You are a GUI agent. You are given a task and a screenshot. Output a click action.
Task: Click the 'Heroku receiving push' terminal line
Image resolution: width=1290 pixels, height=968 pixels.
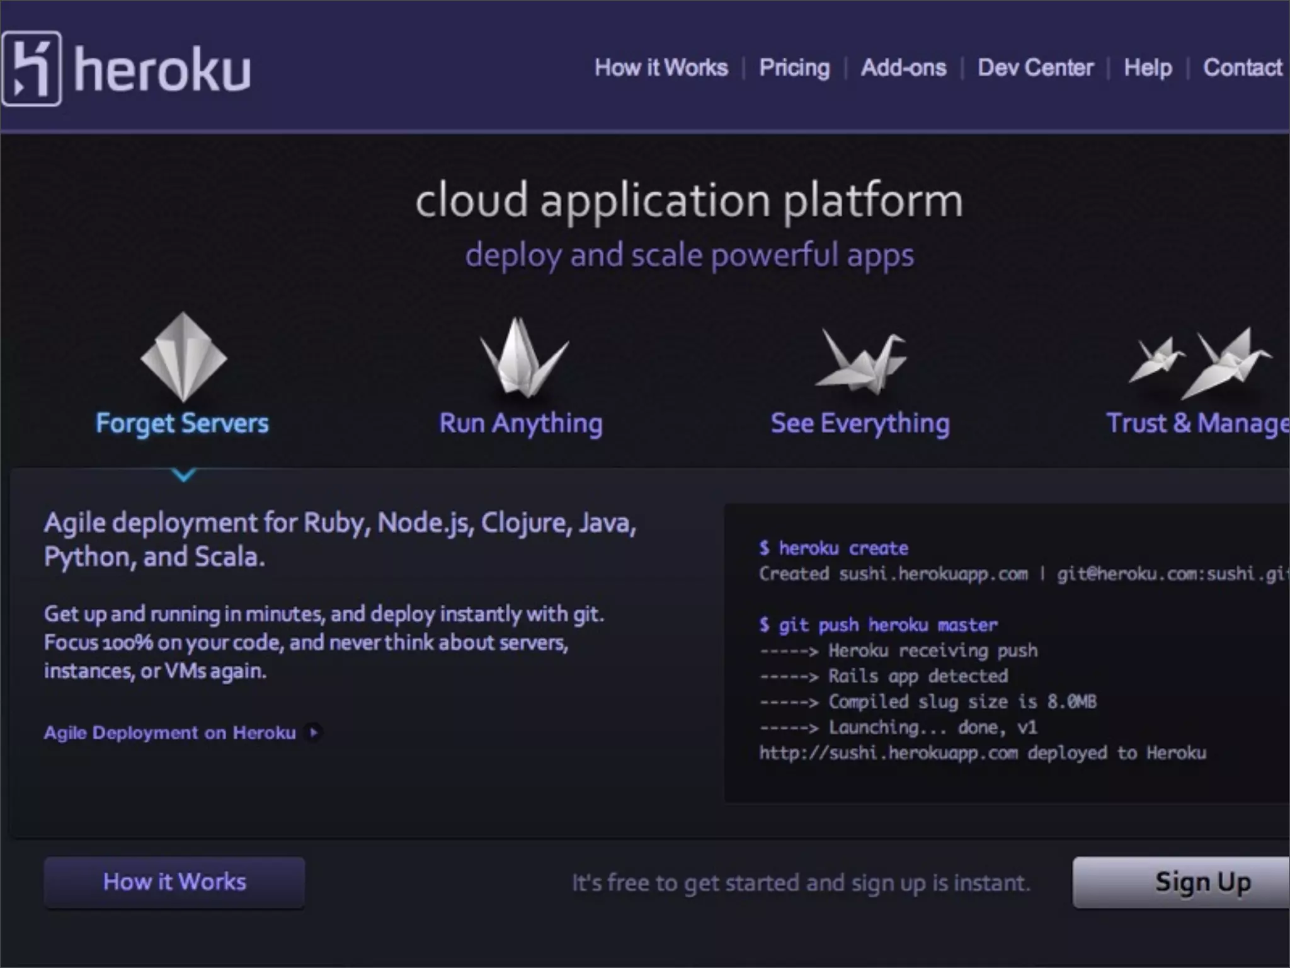coord(898,650)
